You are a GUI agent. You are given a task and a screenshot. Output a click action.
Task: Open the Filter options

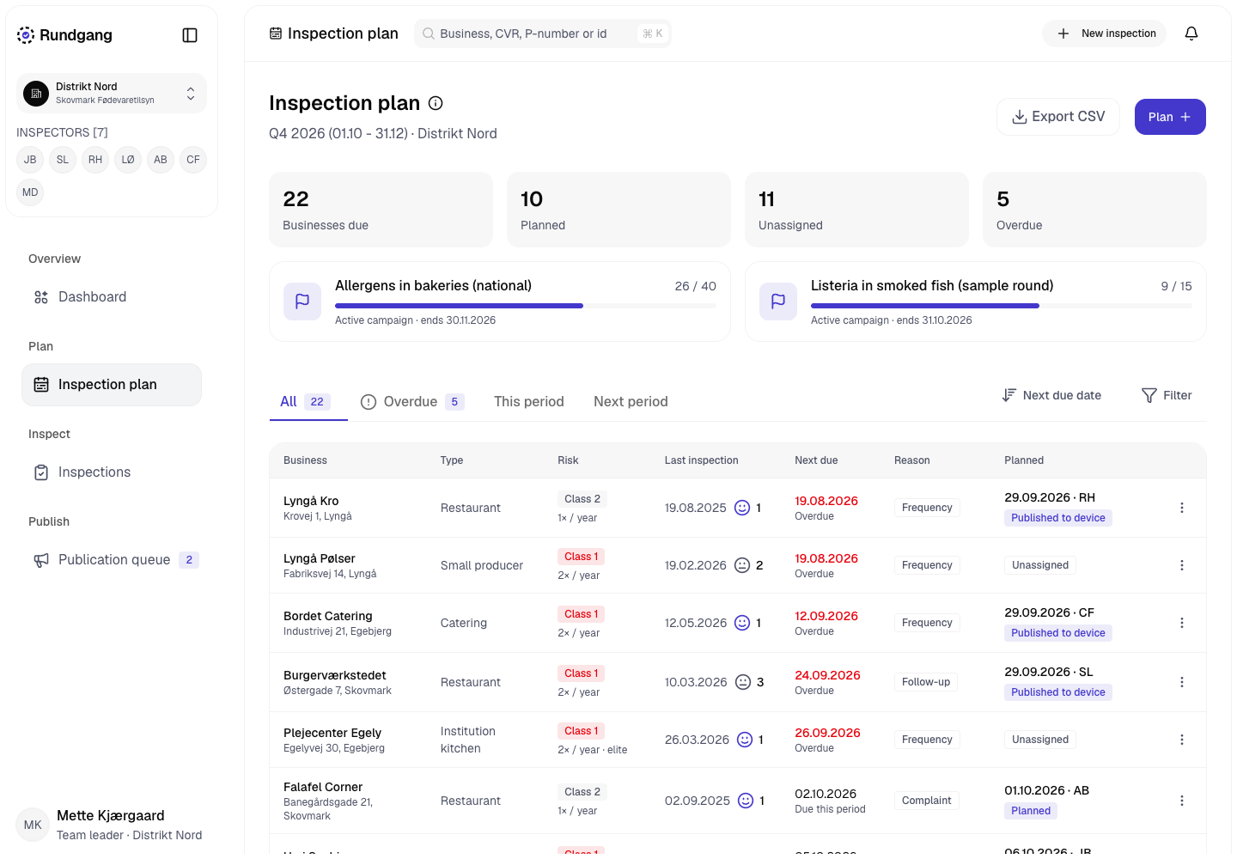click(x=1167, y=395)
